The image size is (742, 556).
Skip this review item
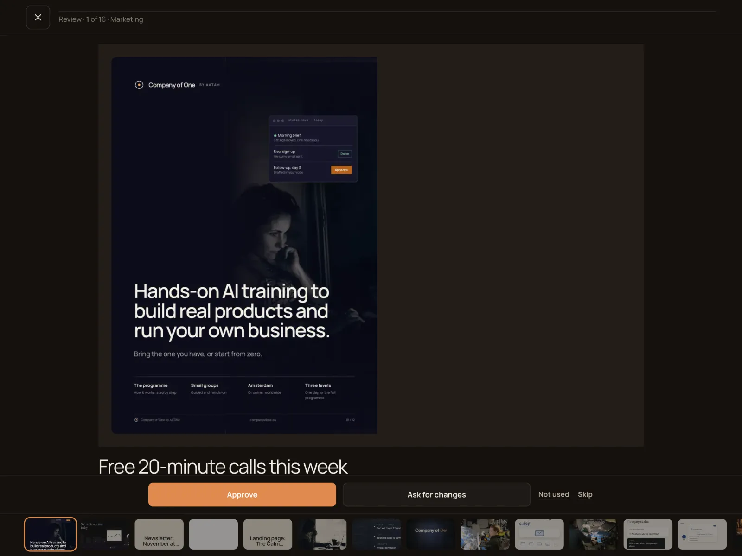585,494
